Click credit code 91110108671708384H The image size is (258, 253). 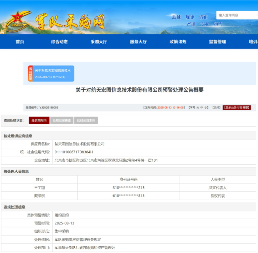73,152
